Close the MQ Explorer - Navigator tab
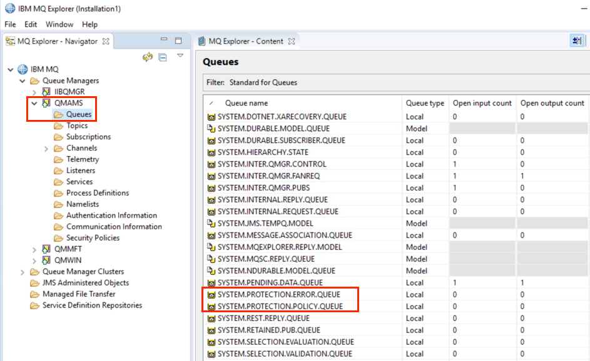 click(x=106, y=41)
